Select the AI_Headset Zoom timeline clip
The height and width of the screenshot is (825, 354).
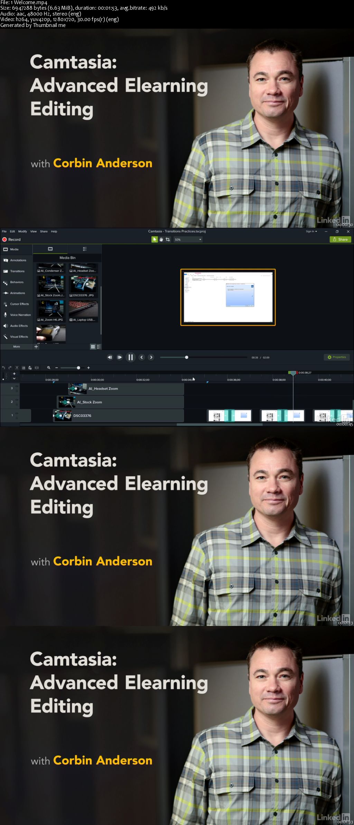tap(126, 389)
